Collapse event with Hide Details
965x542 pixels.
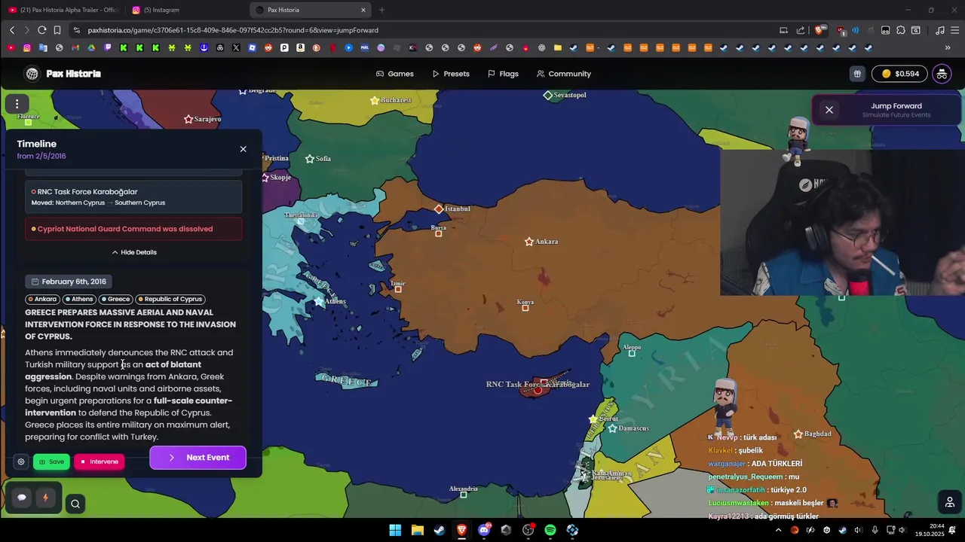pyautogui.click(x=134, y=252)
